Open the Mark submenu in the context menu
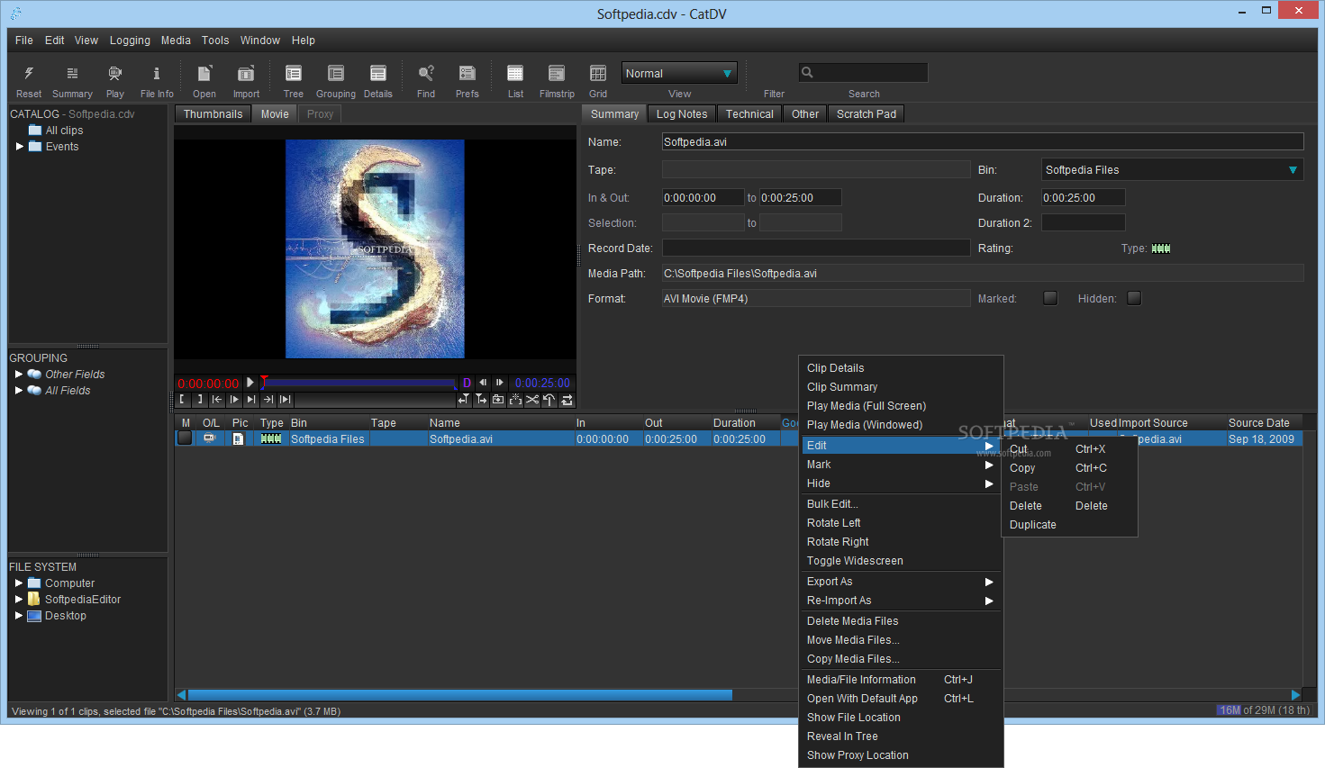 901,465
